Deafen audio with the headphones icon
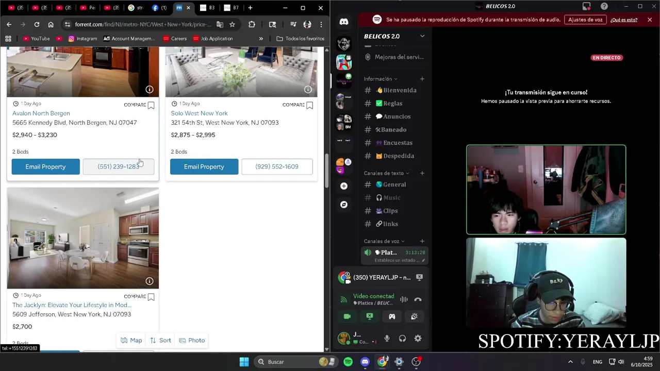 (x=402, y=339)
